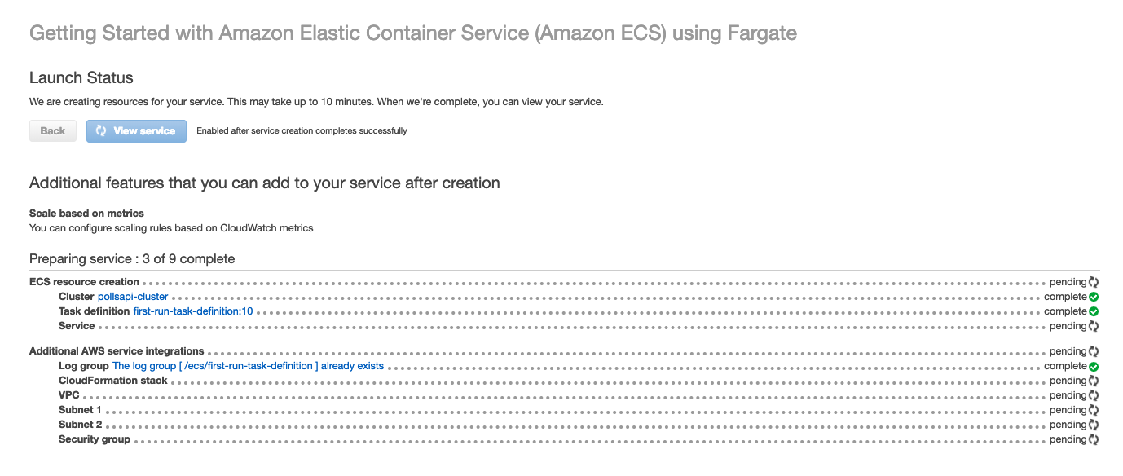The image size is (1123, 476).
Task: Click the VPC row pending spinner
Action: [x=1094, y=395]
